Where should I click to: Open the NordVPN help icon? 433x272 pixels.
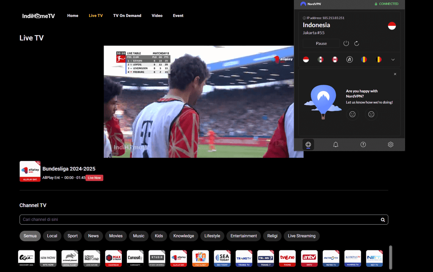[363, 144]
